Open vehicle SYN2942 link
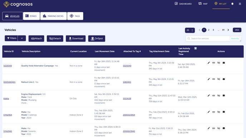 click(x=8, y=131)
